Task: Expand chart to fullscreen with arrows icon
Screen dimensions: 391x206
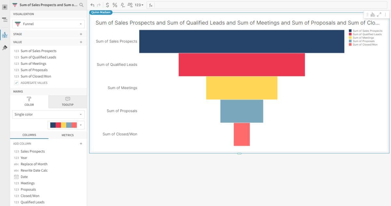Action: click(x=379, y=15)
